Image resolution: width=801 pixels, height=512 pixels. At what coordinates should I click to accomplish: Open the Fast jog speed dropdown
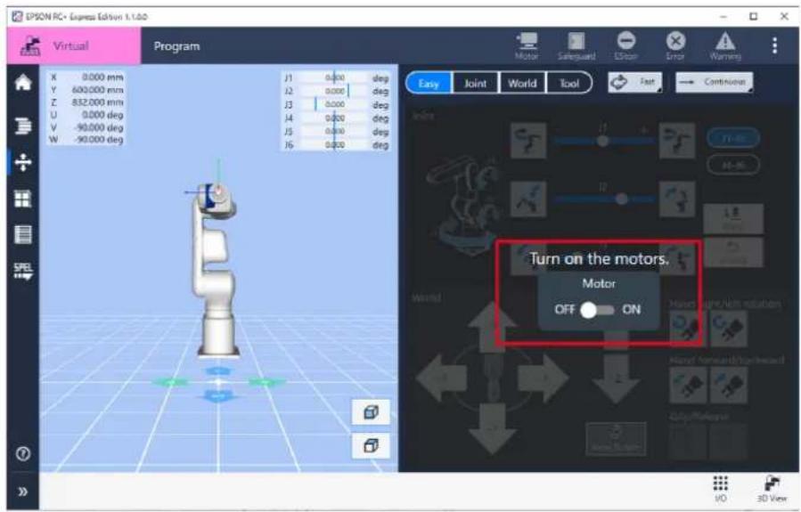click(635, 82)
